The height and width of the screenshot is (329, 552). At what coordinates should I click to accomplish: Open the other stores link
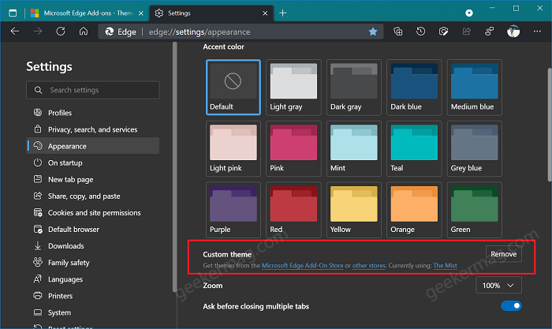coord(369,266)
